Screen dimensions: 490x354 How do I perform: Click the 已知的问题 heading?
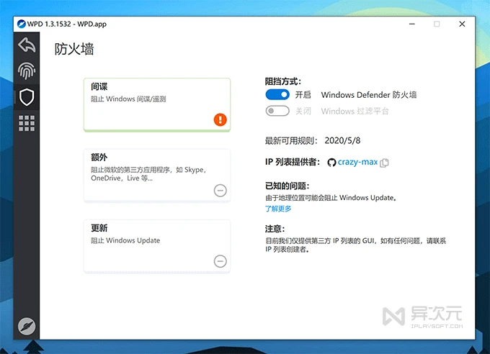click(x=287, y=186)
